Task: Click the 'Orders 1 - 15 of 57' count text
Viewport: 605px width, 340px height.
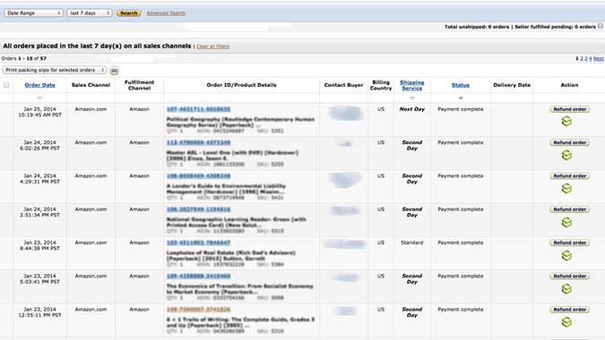Action: click(x=24, y=58)
